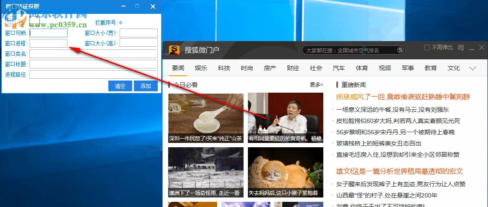Open article 一场意义深远的午餐
488x207 pixels.
pyautogui.click(x=393, y=110)
